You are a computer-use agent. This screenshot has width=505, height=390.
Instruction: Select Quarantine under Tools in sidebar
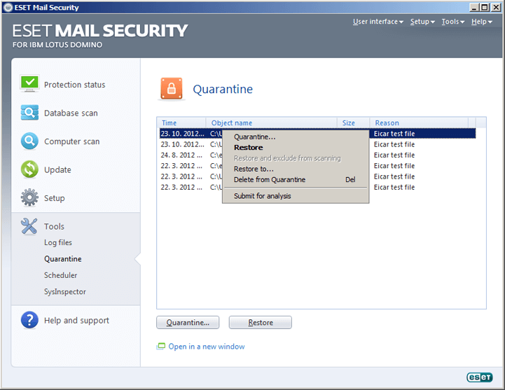(x=63, y=259)
